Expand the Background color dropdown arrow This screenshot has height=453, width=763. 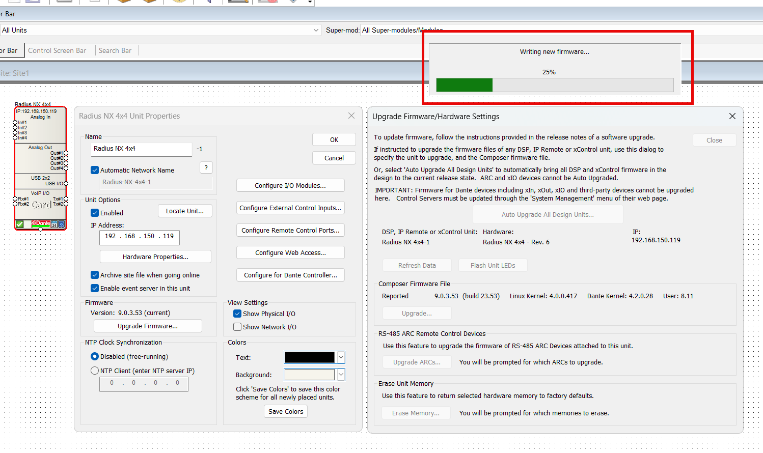click(341, 375)
